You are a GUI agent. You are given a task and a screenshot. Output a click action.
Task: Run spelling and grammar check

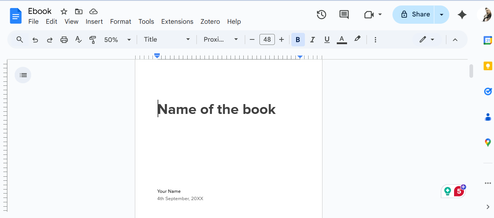pyautogui.click(x=78, y=39)
